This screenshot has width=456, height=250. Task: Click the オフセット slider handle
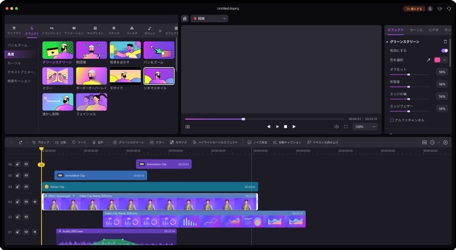tap(408, 74)
